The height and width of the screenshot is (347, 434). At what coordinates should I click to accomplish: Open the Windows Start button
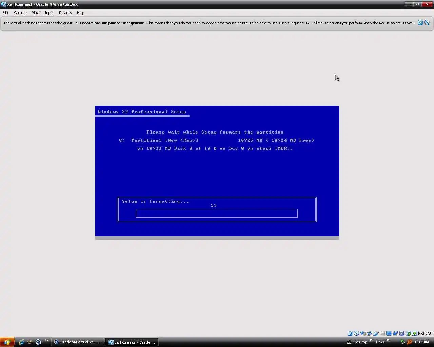7,342
